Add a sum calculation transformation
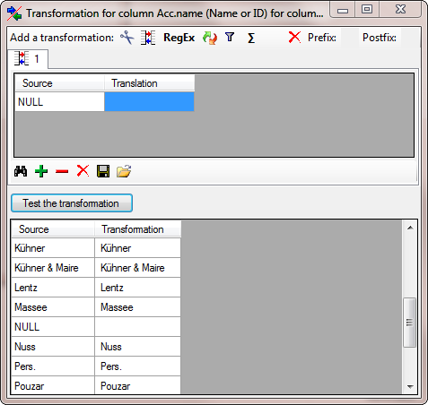Screen dimensions: 428x405 251,38
